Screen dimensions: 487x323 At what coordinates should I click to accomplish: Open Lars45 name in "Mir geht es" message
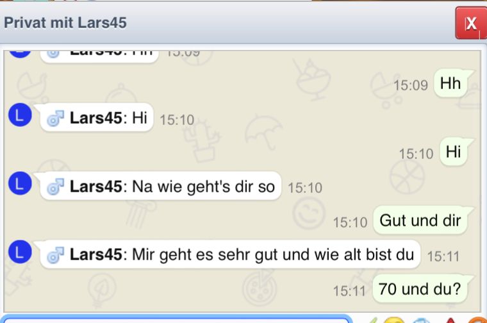[95, 254]
